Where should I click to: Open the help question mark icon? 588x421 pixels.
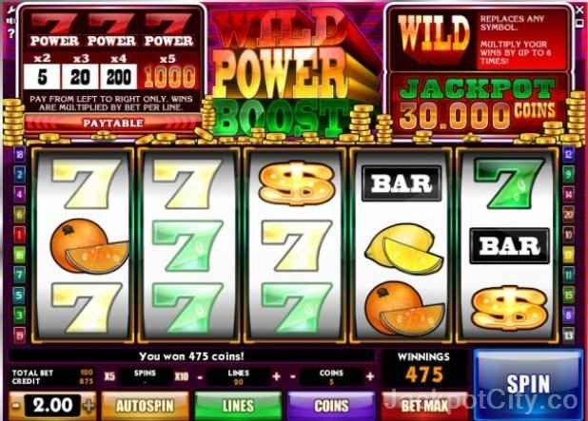tap(10, 33)
